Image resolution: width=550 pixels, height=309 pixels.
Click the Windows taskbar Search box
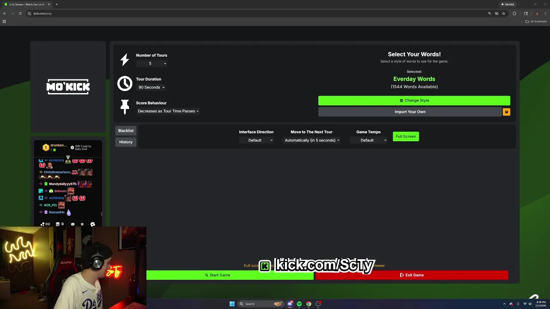(261, 304)
